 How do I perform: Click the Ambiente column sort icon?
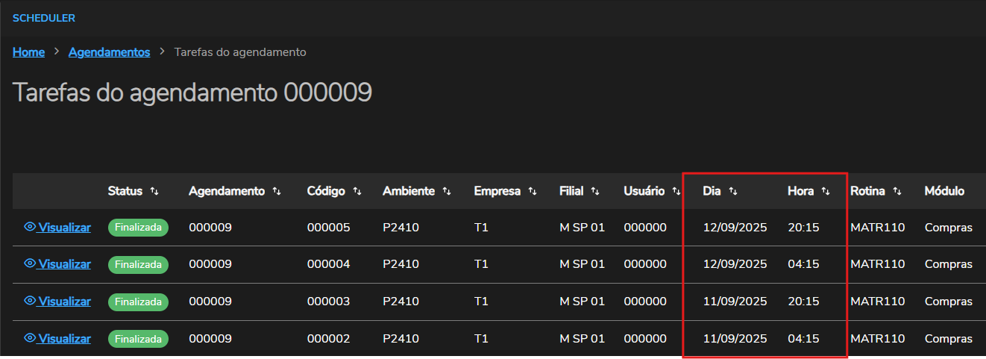447,191
